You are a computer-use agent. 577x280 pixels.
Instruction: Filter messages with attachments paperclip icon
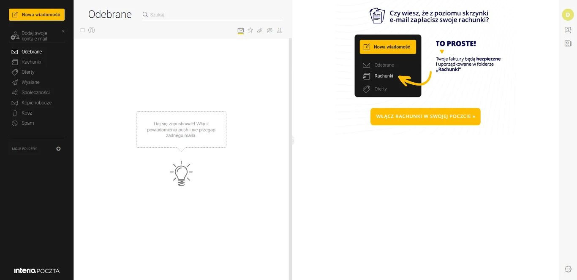[x=260, y=30]
